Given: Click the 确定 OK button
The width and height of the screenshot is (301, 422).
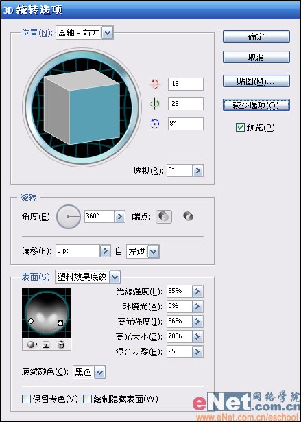Looking at the screenshot, I should (256, 36).
